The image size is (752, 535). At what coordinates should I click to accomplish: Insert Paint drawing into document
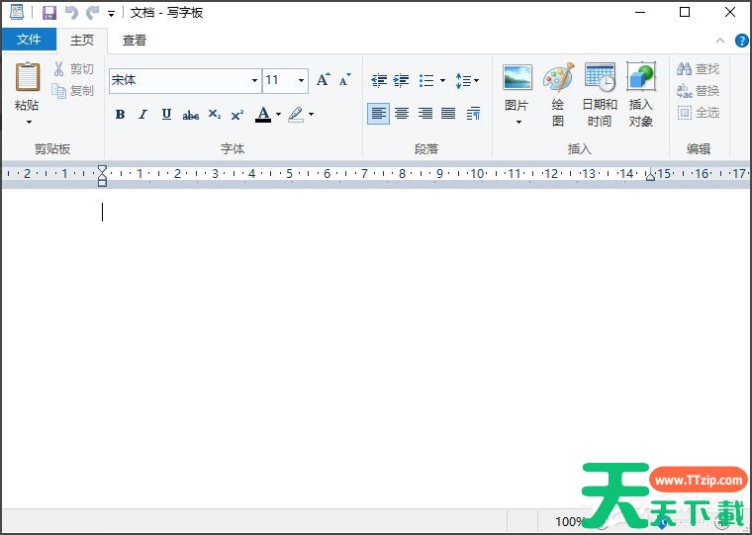[558, 78]
